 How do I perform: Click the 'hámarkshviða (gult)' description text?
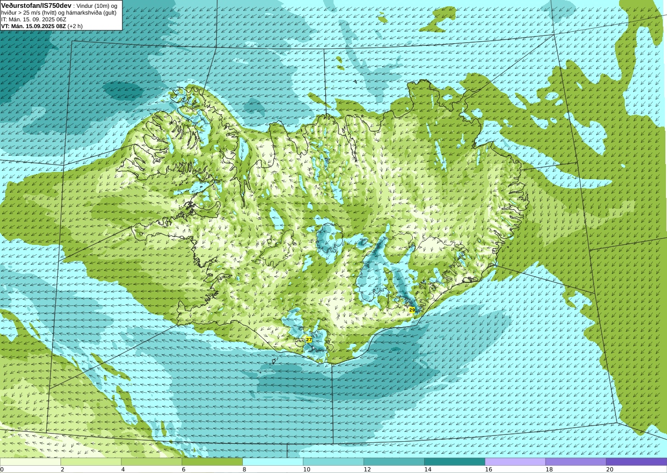92,13
